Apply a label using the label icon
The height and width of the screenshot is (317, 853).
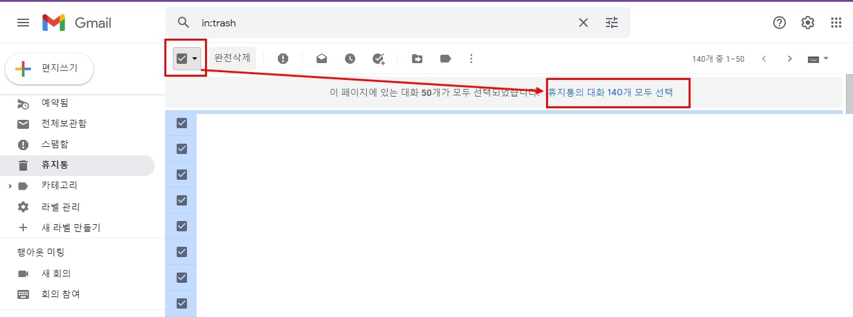(446, 59)
